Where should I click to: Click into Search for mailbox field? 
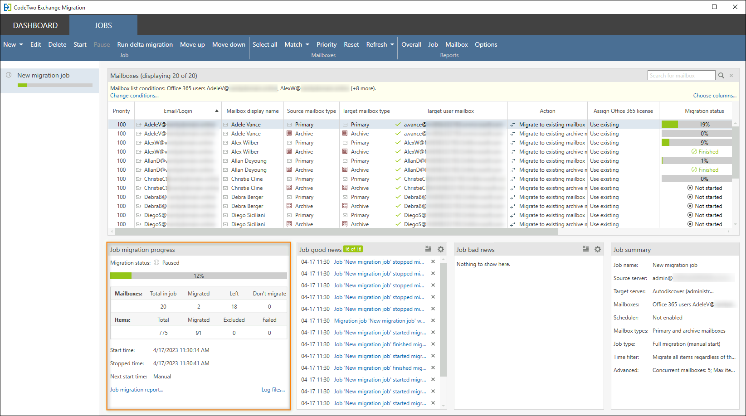coord(681,76)
